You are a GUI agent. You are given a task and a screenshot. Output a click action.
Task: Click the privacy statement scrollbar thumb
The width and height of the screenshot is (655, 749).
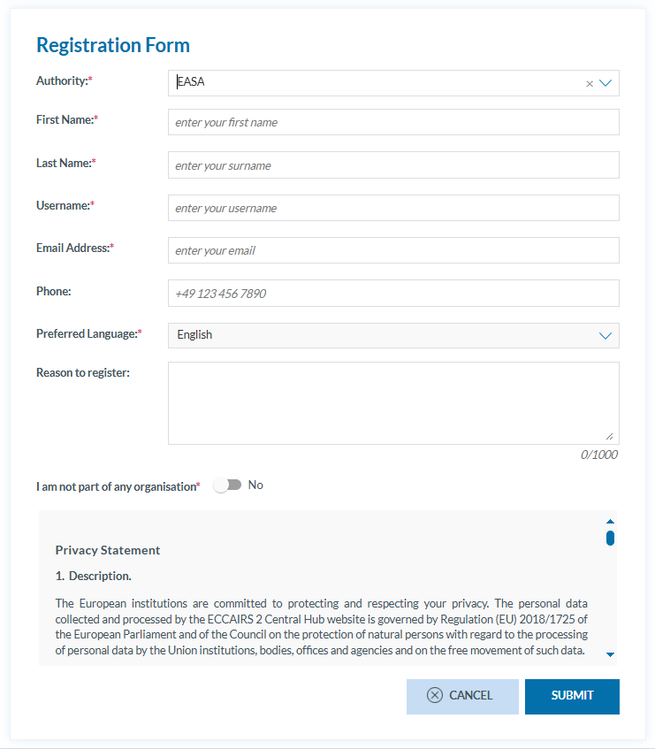[x=610, y=538]
